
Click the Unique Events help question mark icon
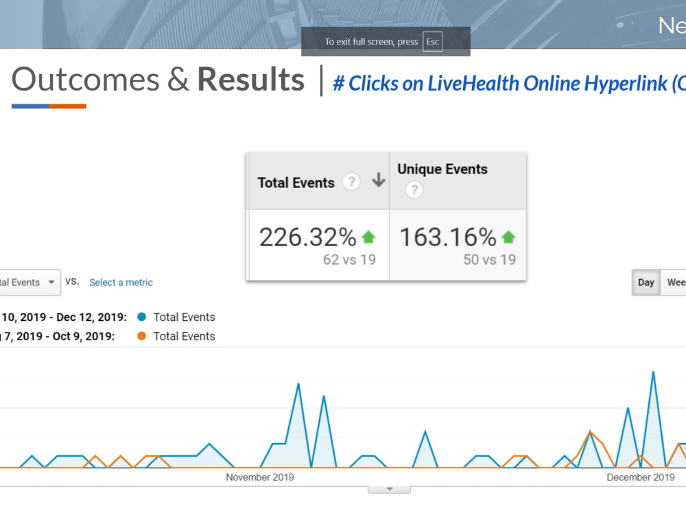pos(414,190)
